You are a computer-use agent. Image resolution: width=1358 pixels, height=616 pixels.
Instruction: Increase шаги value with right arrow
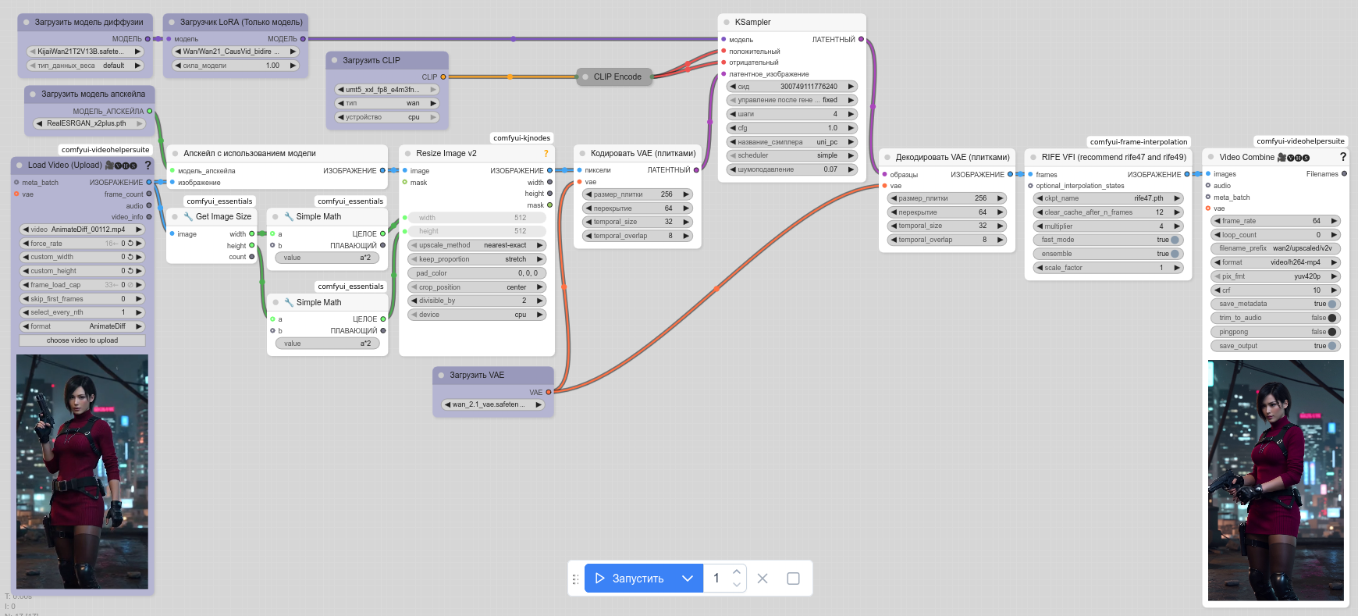point(851,114)
